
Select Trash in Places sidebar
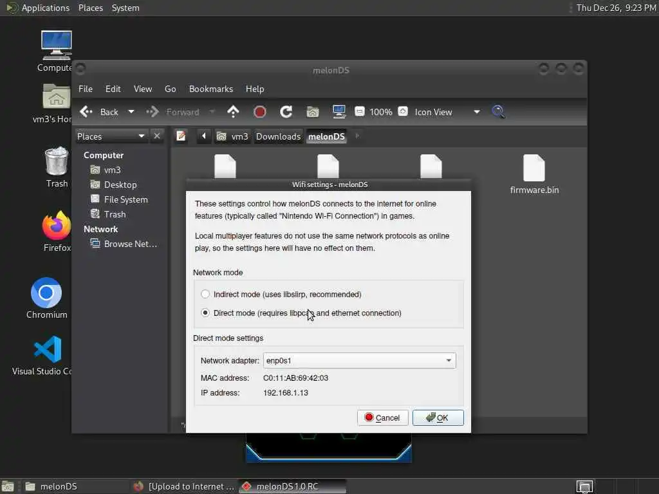point(115,214)
